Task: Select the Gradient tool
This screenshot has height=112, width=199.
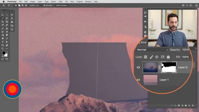Action: point(2,35)
